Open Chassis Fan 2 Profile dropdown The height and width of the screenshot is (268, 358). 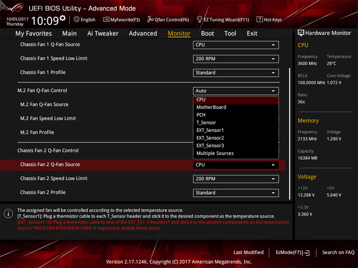[236, 193]
